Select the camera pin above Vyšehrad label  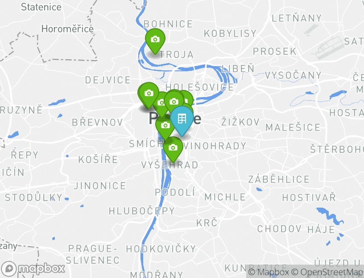click(173, 149)
